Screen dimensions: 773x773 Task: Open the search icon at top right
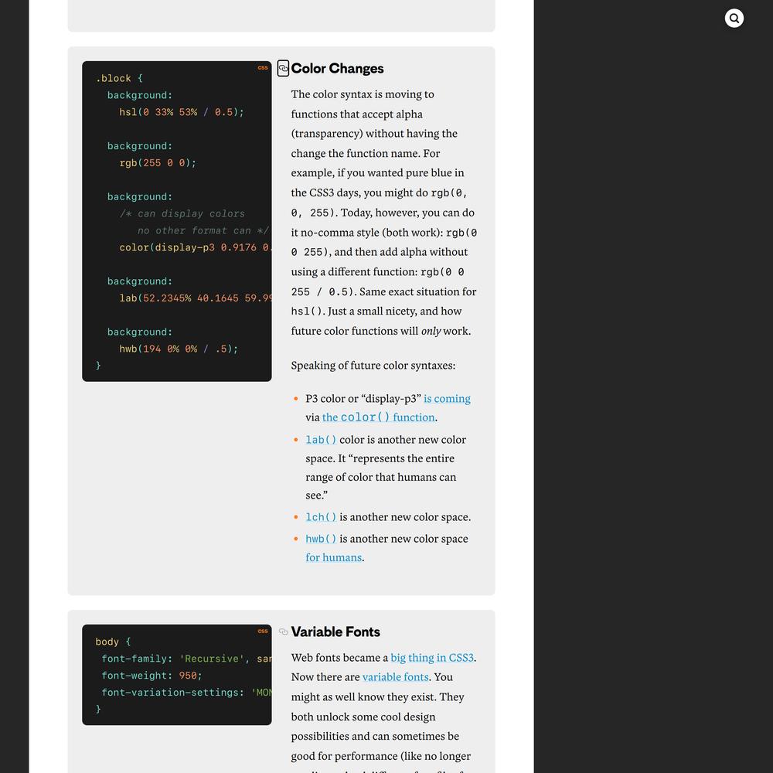click(734, 19)
